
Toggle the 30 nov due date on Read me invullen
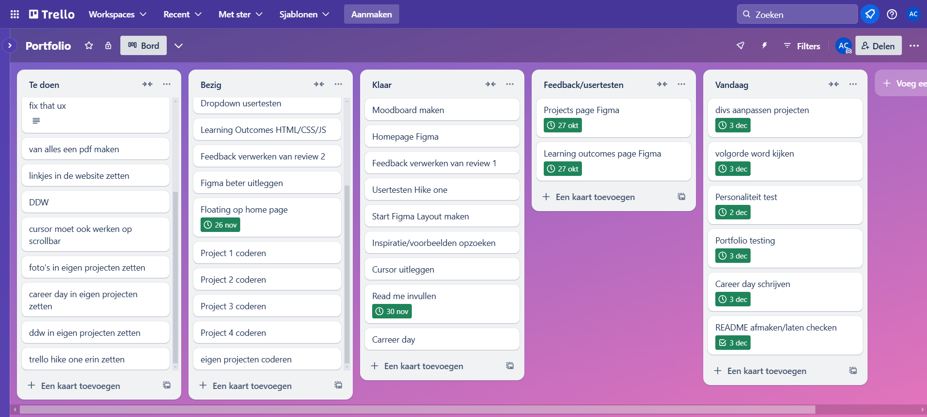[x=392, y=311]
